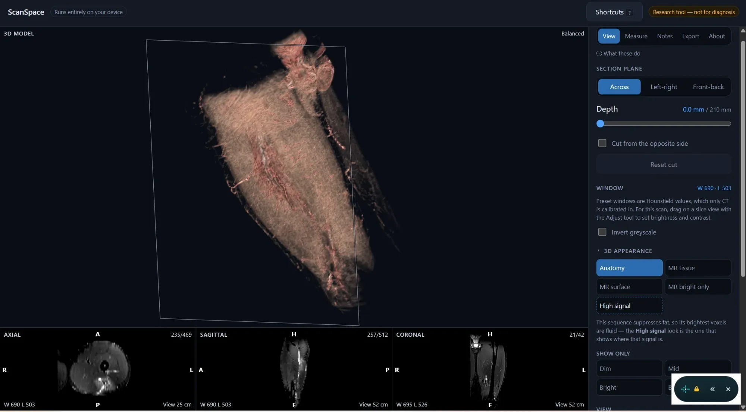Viewport: 746px width, 412px height.
Task: Click the Axial slice view image
Action: coord(98,369)
